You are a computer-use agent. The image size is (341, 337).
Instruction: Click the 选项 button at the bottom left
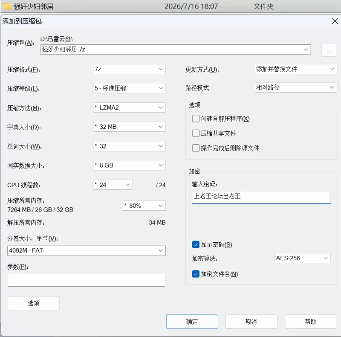tap(34, 303)
